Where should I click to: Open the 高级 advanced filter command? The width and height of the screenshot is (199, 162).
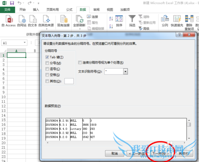tap(144, 28)
